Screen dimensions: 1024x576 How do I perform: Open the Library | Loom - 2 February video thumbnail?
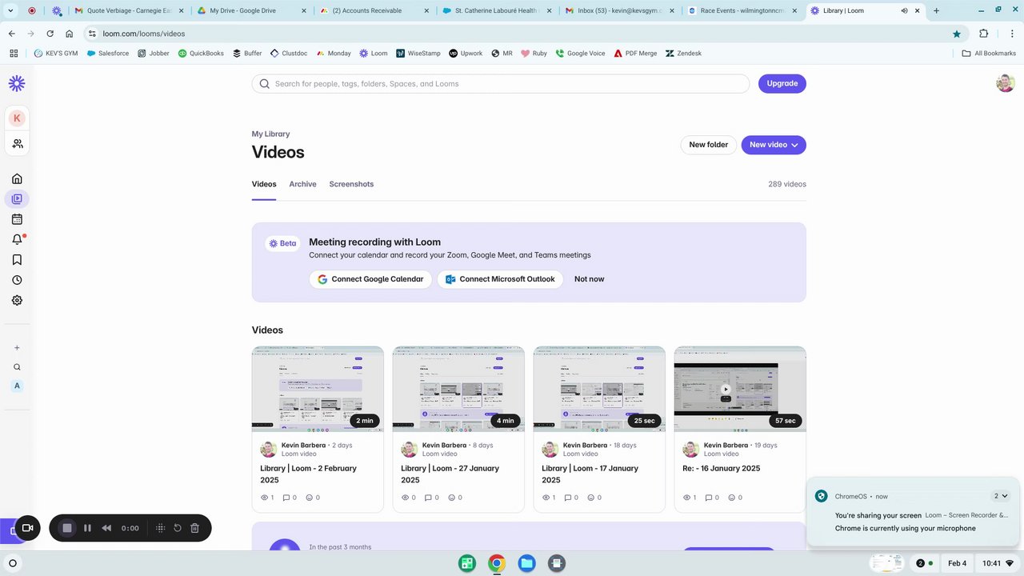pos(318,389)
